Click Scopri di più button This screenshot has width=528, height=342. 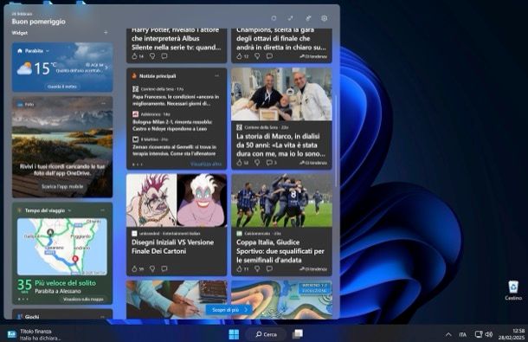(x=229, y=310)
